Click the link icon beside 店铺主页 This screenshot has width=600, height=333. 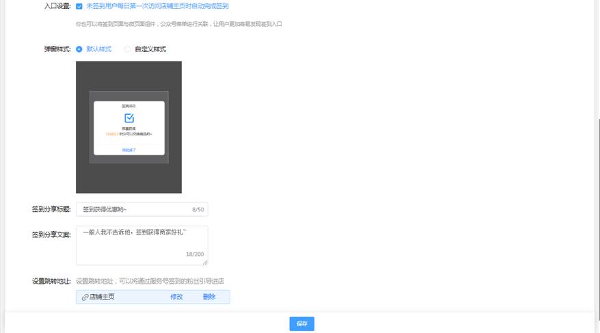point(85,297)
